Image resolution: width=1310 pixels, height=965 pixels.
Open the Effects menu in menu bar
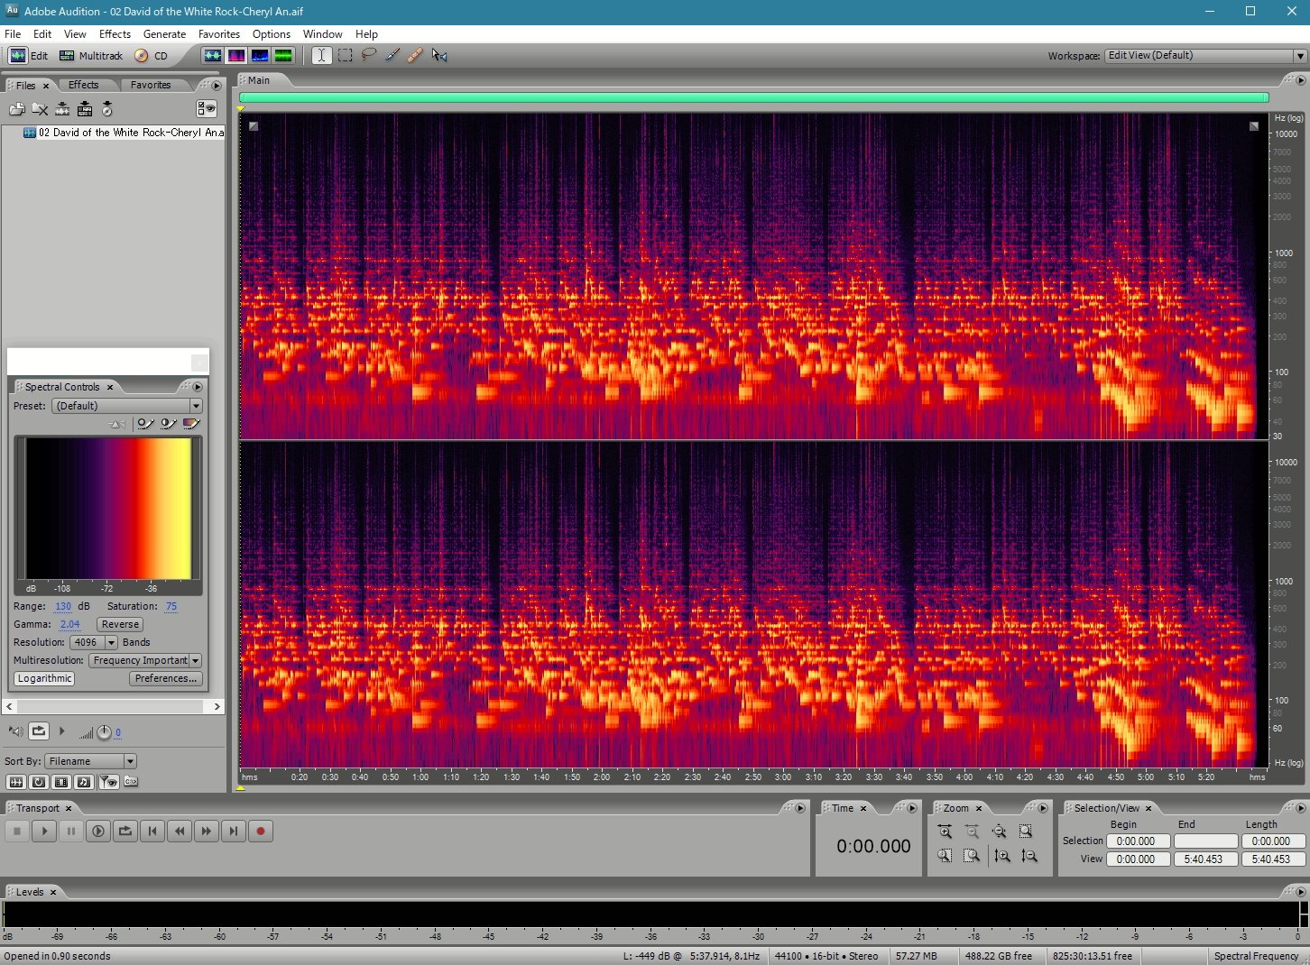[115, 34]
